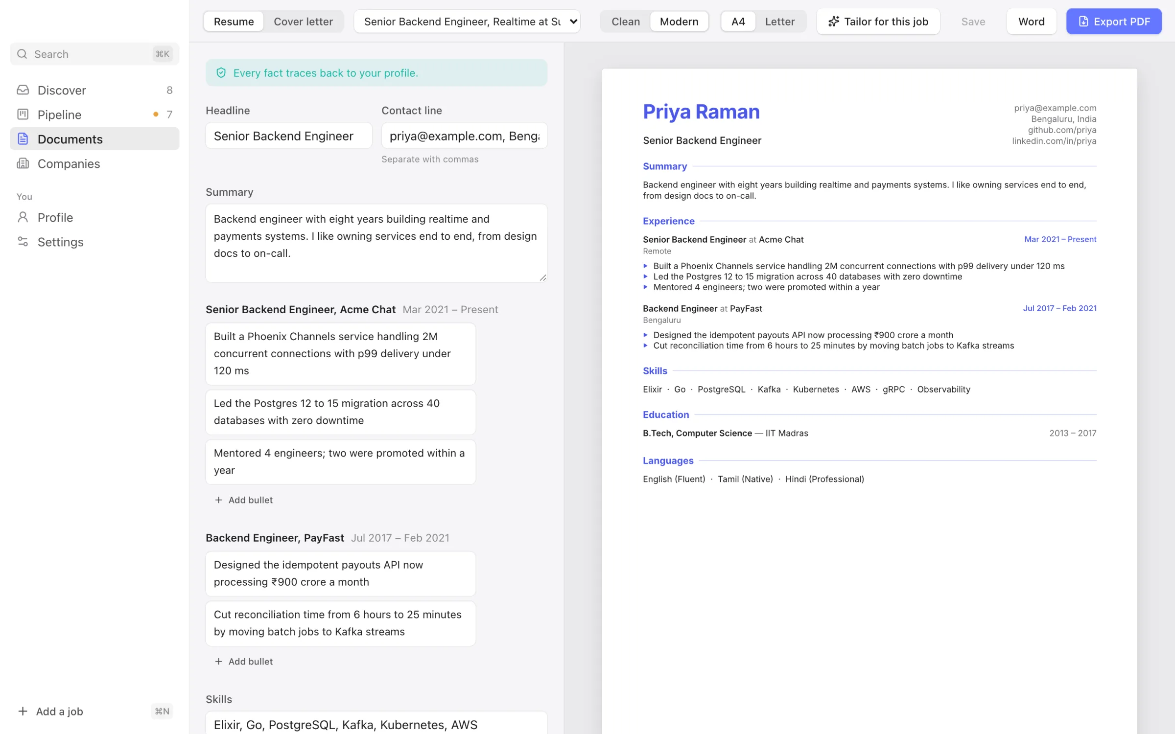Open the Settings sliders icon
1175x734 pixels.
click(x=23, y=242)
